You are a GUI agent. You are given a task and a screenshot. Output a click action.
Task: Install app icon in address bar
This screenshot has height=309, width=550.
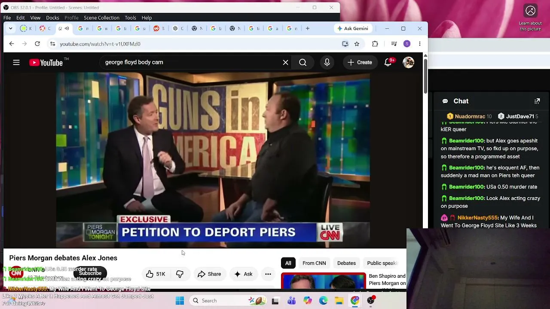coord(345,44)
